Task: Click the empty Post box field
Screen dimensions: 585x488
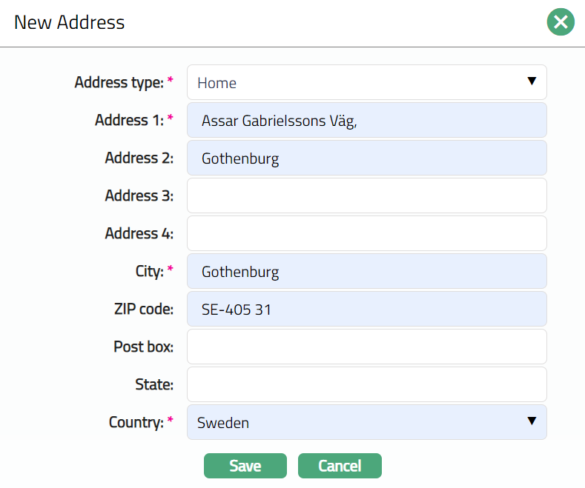Action: pyautogui.click(x=366, y=347)
